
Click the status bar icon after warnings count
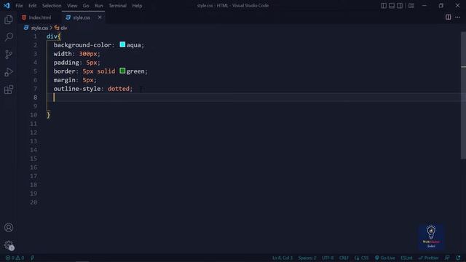click(32, 258)
